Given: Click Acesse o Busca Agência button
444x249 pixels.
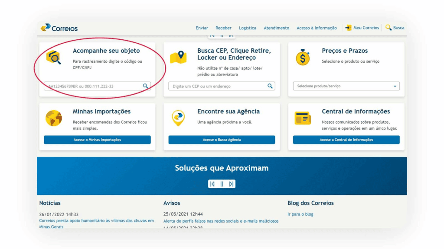Looking at the screenshot, I should tap(221, 140).
